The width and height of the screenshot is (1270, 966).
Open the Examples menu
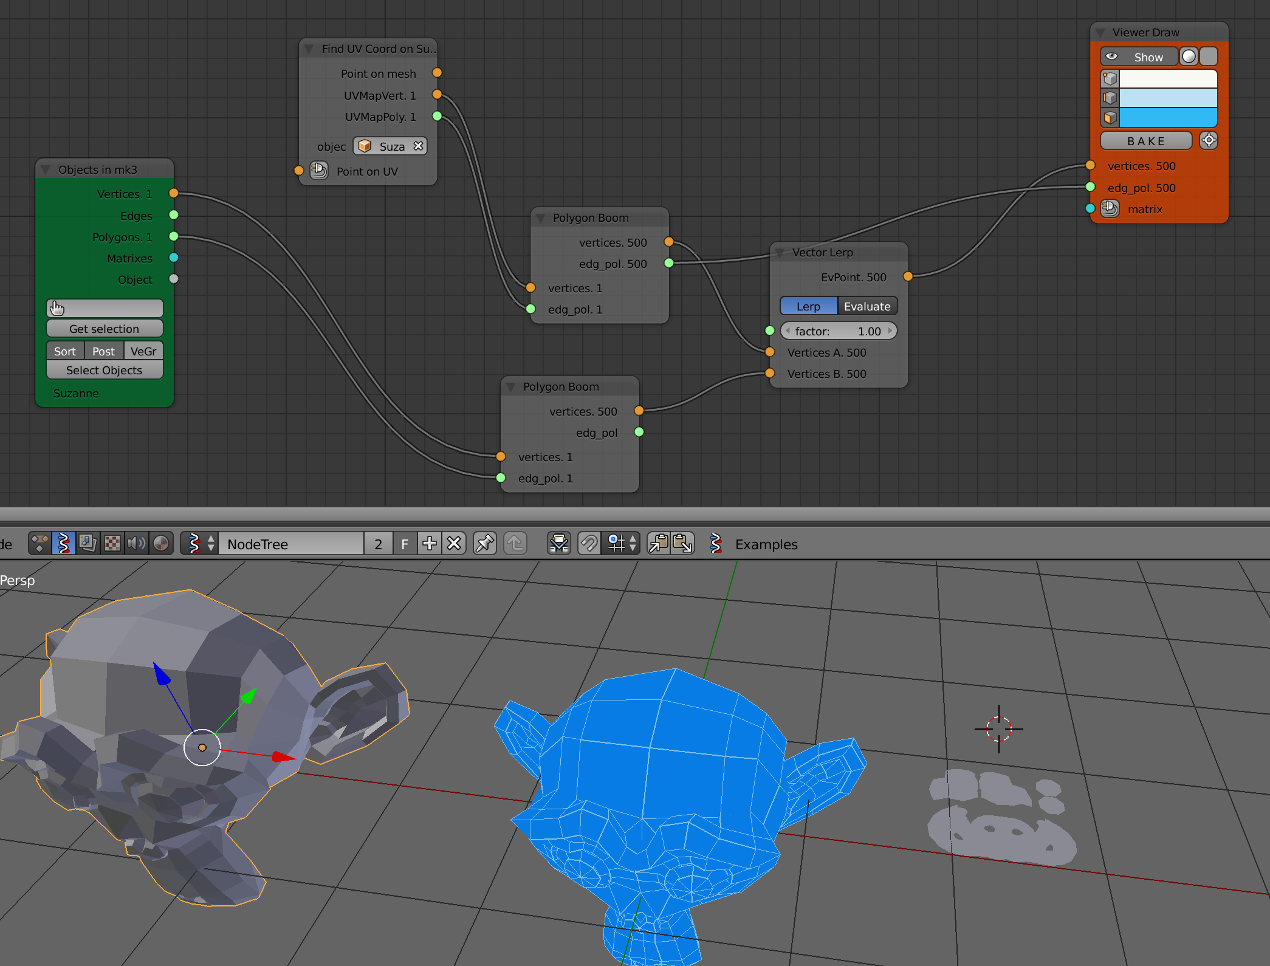tap(766, 544)
